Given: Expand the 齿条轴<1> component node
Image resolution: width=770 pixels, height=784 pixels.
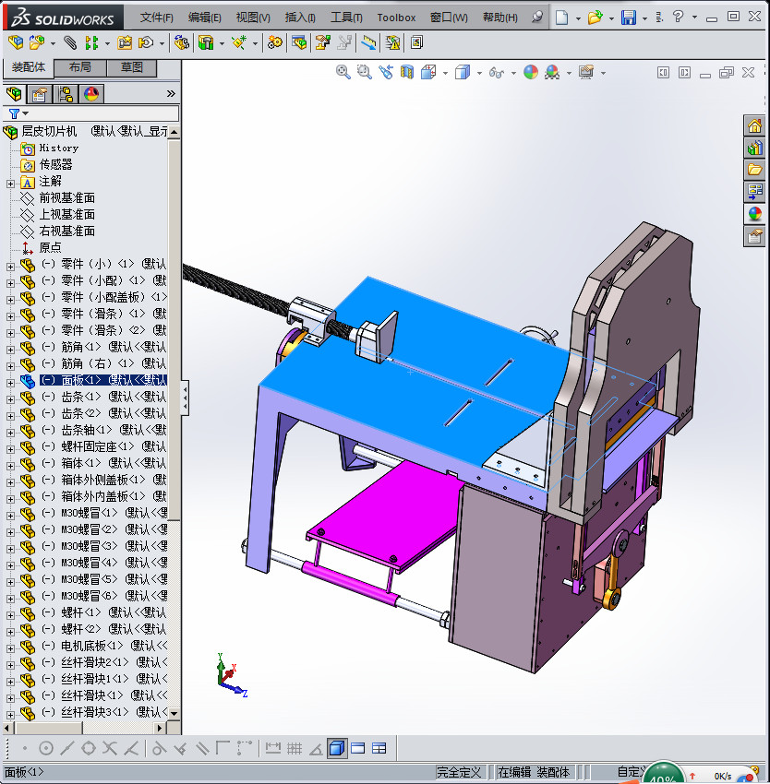Looking at the screenshot, I should pyautogui.click(x=10, y=433).
